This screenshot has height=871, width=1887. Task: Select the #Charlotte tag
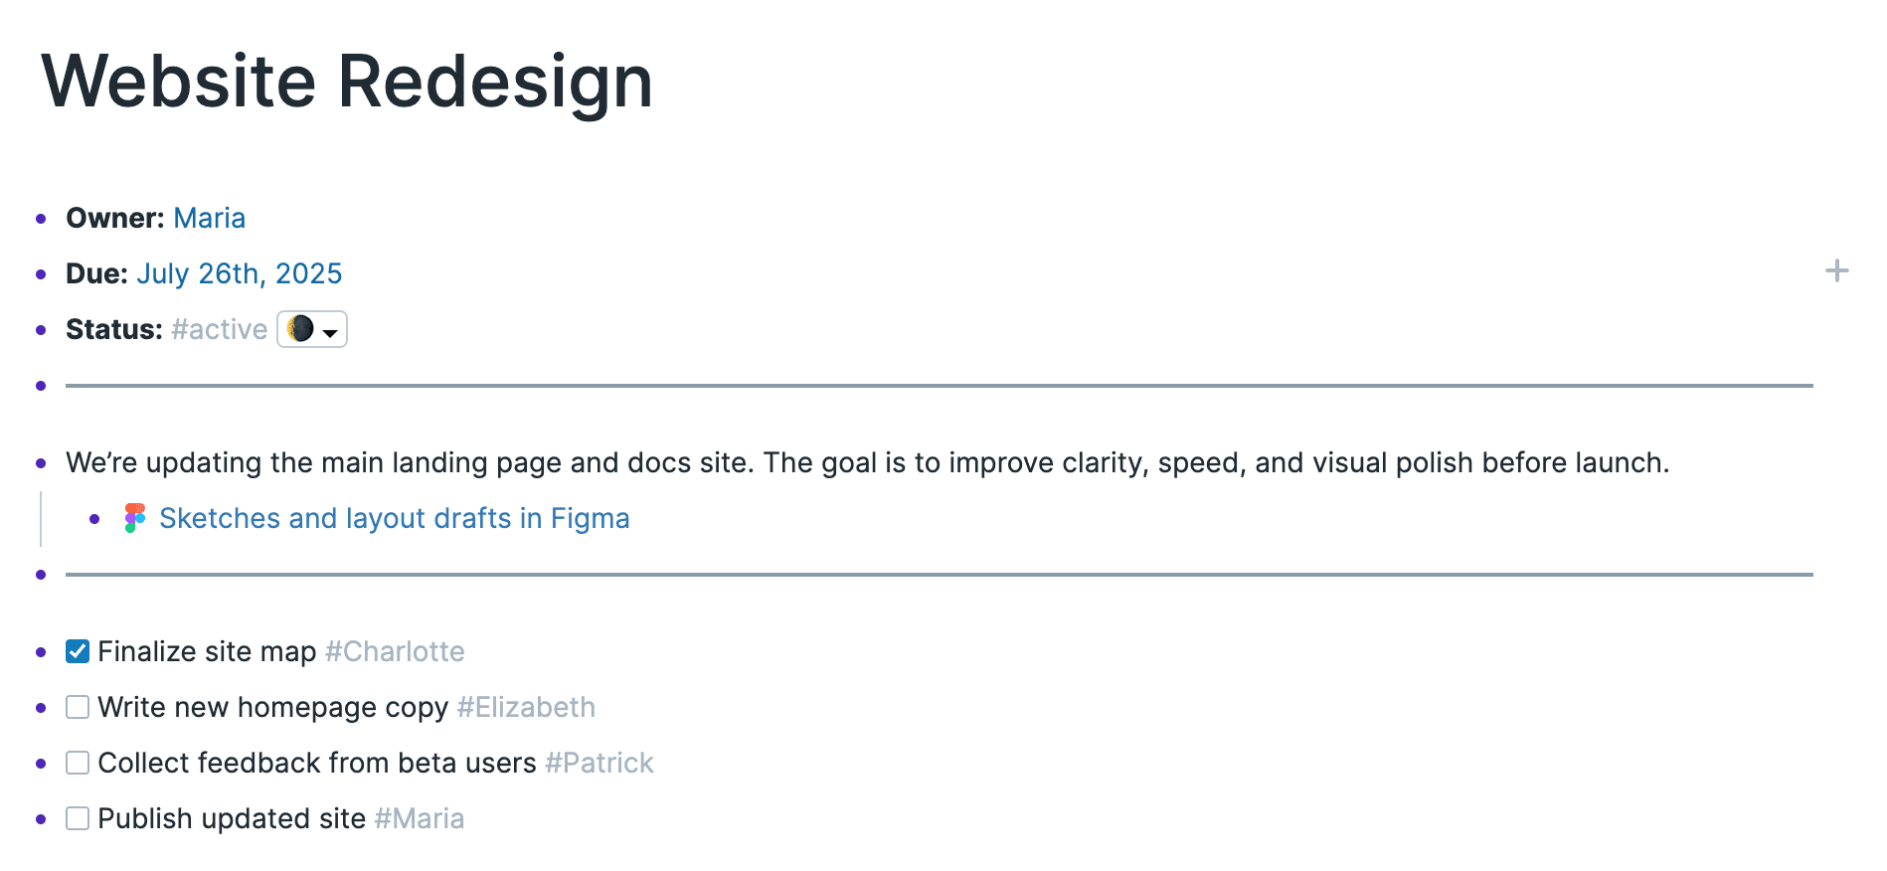395,651
